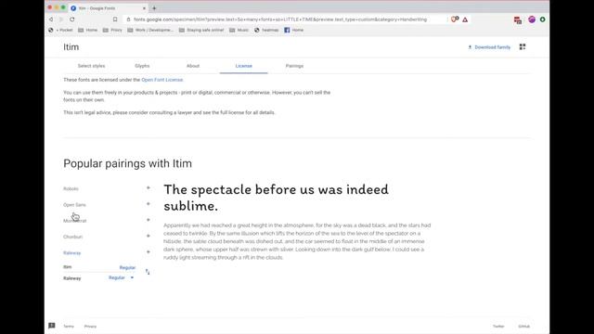The image size is (594, 334).
Task: Open Privacy link in footer
Action: 90,326
